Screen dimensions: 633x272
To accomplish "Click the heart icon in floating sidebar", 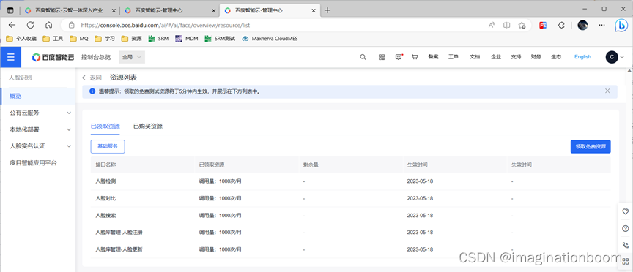I will pos(626,211).
